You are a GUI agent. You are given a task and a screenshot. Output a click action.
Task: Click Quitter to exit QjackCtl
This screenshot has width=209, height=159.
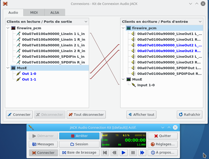(163, 136)
